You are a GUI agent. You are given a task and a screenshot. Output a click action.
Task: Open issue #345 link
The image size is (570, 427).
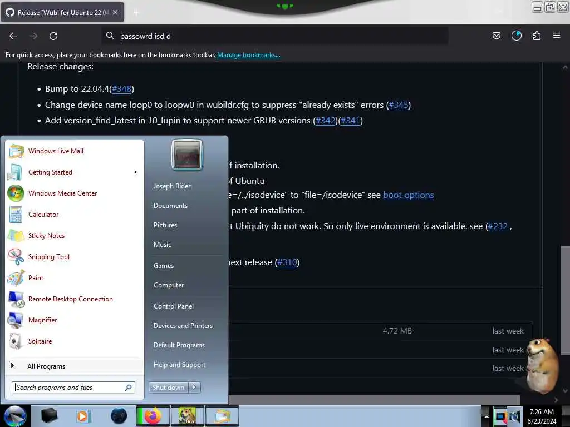[x=399, y=105]
